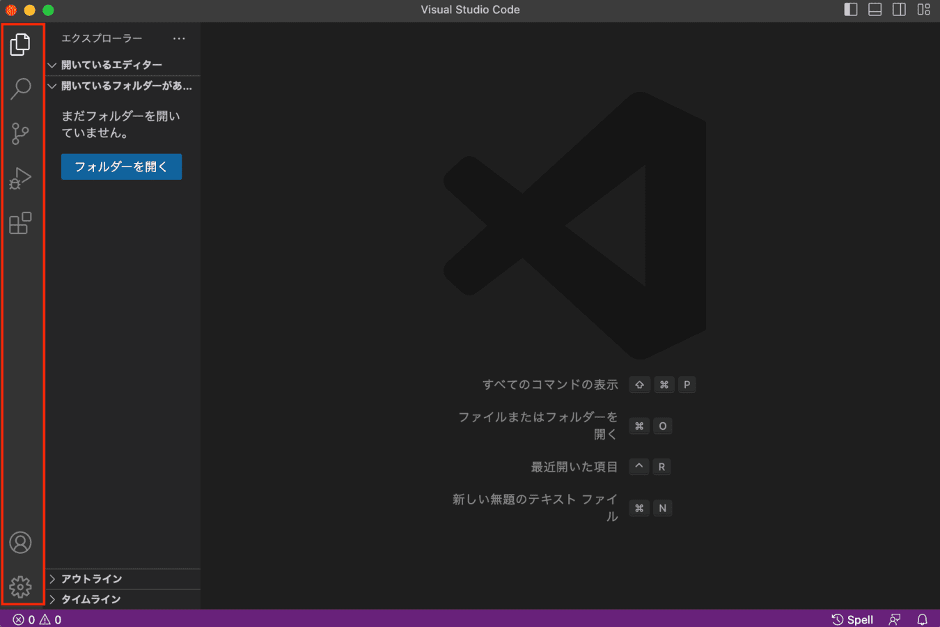
Task: Click the まだフォルダーを開いていません message
Action: pos(120,125)
